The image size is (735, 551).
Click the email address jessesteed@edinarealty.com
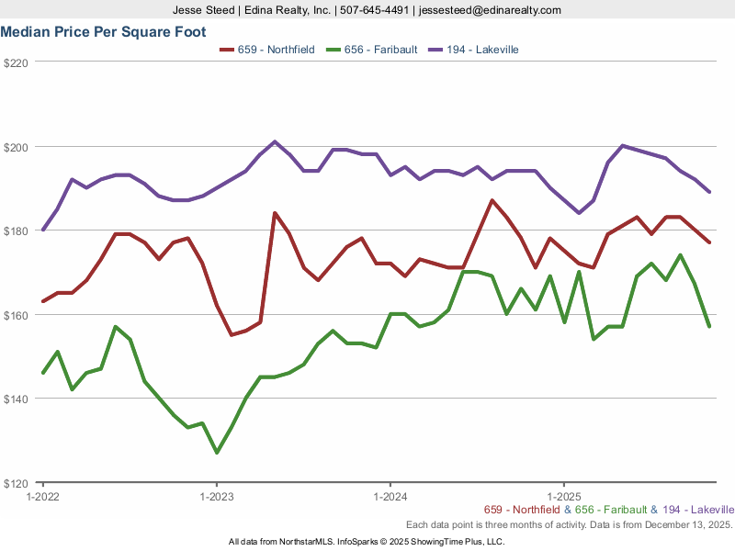(x=489, y=10)
